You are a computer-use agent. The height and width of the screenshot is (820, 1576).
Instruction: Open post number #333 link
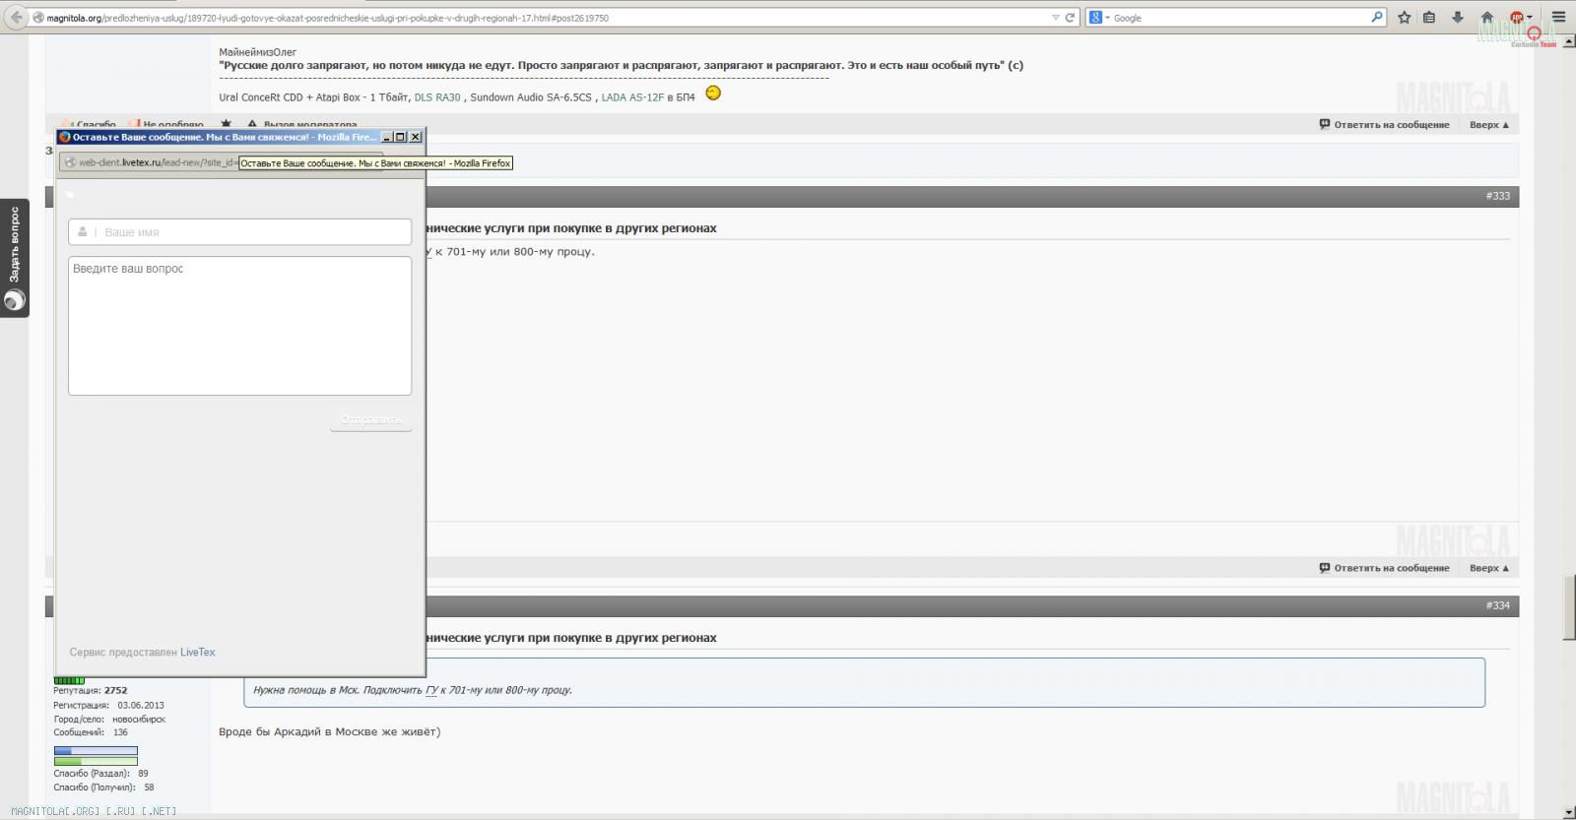1497,196
